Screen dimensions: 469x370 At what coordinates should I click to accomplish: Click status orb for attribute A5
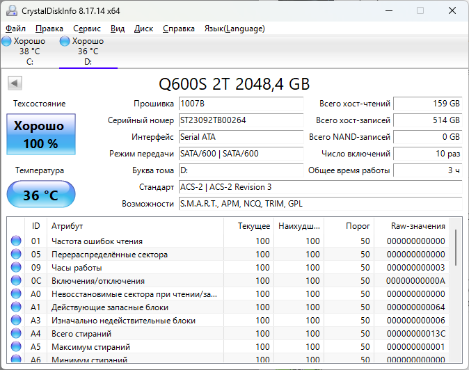[x=16, y=346]
